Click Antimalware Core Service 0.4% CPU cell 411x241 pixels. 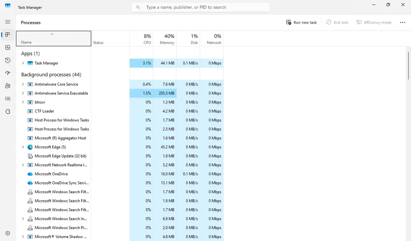pyautogui.click(x=141, y=84)
